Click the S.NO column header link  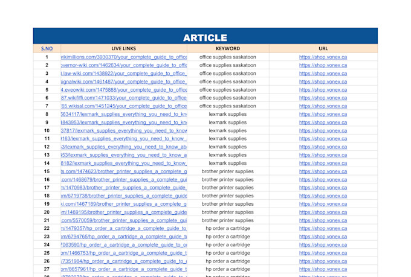[x=47, y=48]
